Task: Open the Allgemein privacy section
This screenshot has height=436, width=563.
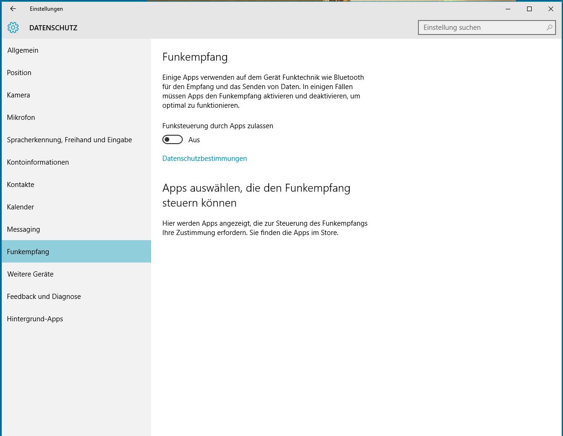Action: (x=76, y=50)
